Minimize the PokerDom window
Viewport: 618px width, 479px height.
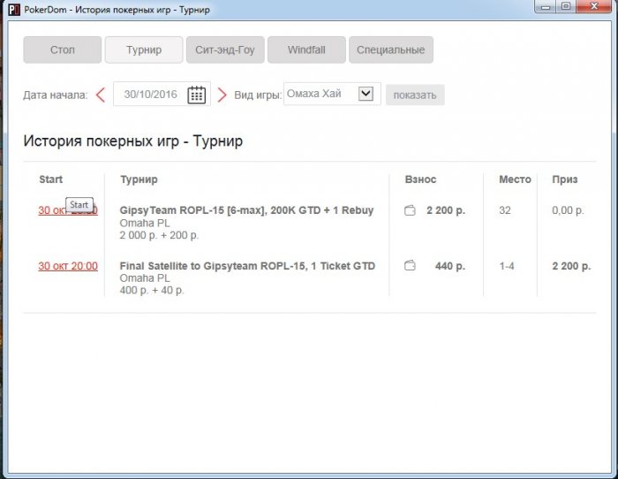pos(546,7)
